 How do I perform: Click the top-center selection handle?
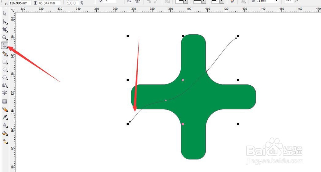183,36
